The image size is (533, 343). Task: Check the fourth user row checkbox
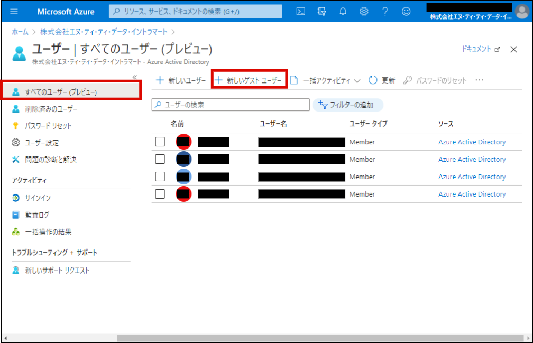click(x=160, y=194)
